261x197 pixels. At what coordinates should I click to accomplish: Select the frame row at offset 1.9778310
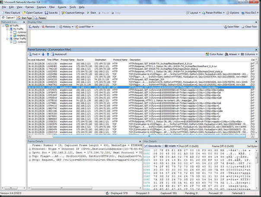coord(141,101)
